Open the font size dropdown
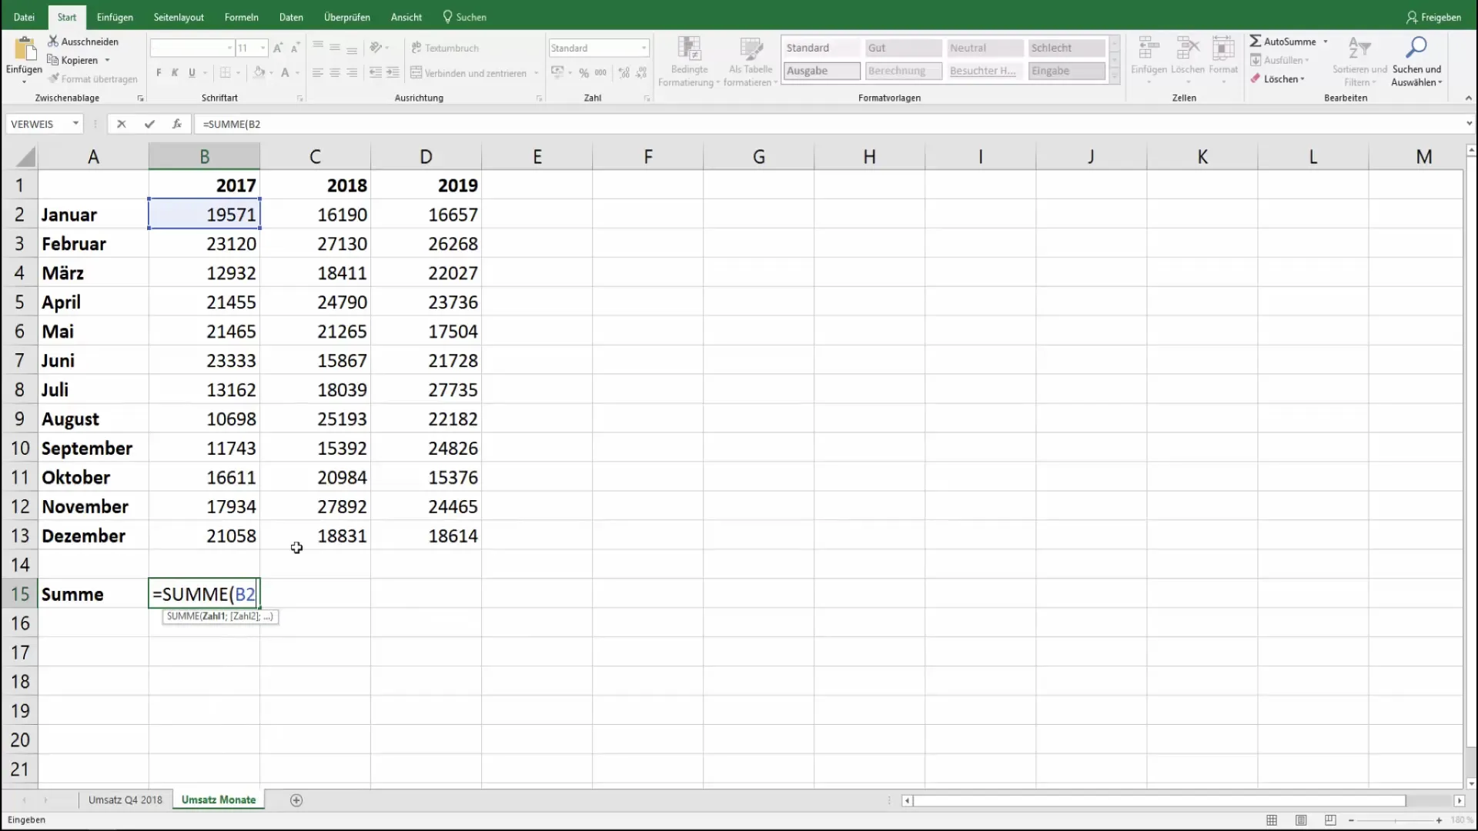 263,48
